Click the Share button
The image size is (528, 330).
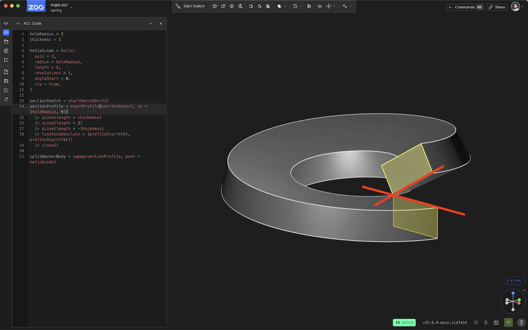coord(497,7)
